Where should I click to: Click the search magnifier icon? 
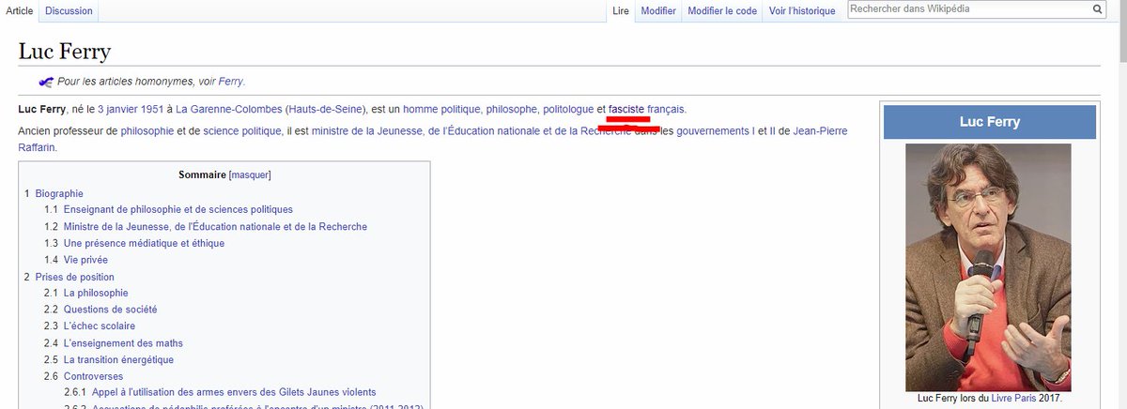[x=1097, y=9]
